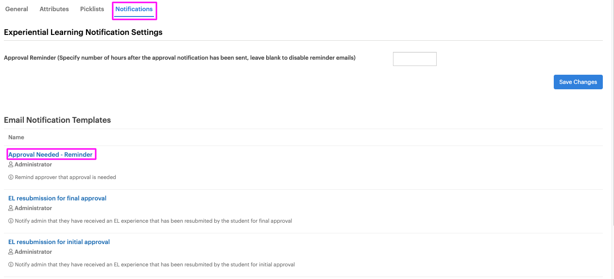This screenshot has height=279, width=614.
Task: Select the Notifications tab
Action: pyautogui.click(x=134, y=9)
